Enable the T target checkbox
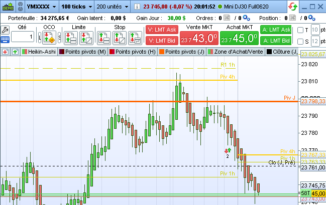 point(300,30)
